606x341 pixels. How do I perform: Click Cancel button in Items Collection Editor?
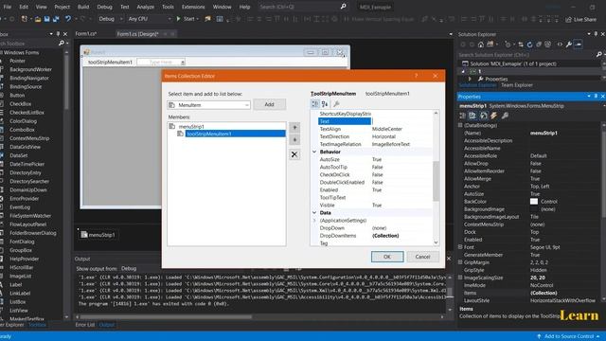[422, 257]
